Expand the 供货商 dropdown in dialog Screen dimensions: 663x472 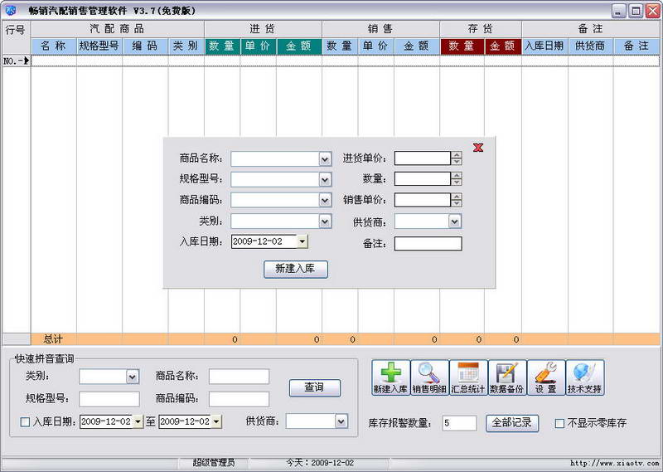[x=454, y=221]
